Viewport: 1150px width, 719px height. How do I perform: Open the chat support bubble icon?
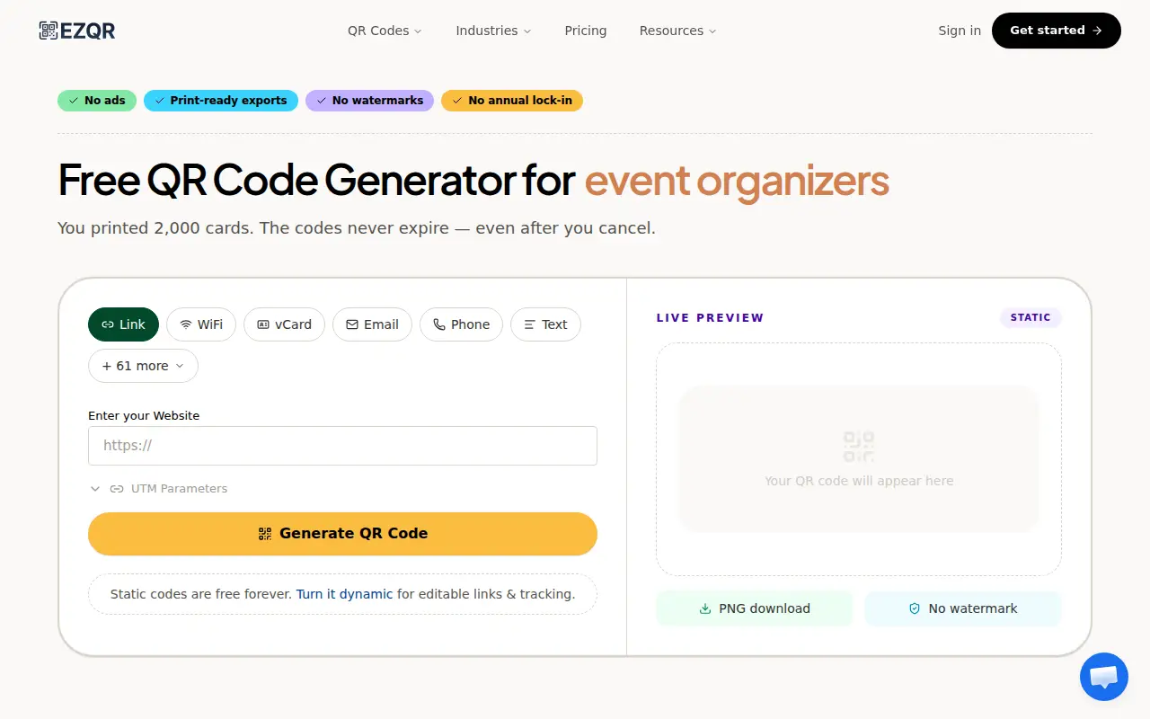[x=1103, y=677]
